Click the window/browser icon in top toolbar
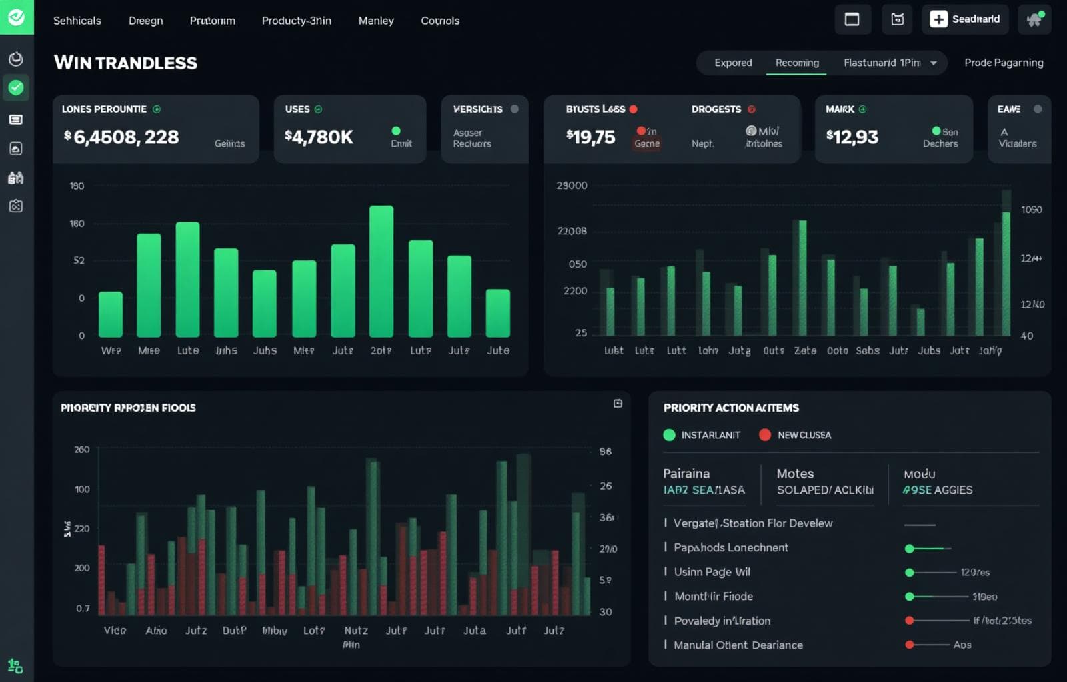The image size is (1067, 682). point(852,19)
